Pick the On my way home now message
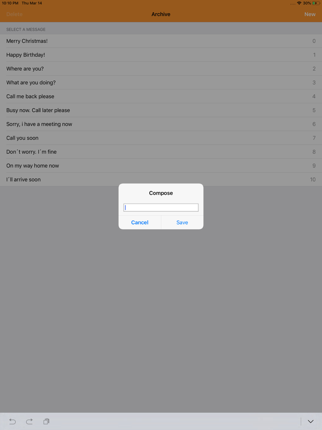This screenshot has width=322, height=430. [x=161, y=166]
